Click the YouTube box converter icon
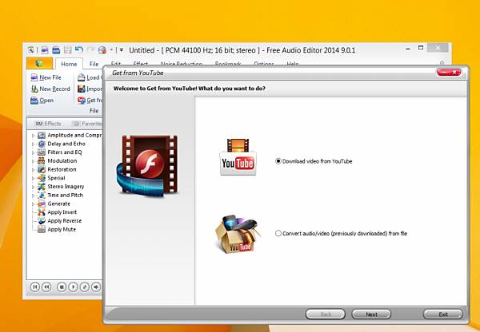The image size is (480, 332). pyautogui.click(x=238, y=234)
